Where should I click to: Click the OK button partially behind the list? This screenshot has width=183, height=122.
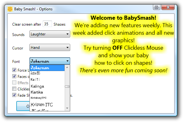click(x=23, y=106)
